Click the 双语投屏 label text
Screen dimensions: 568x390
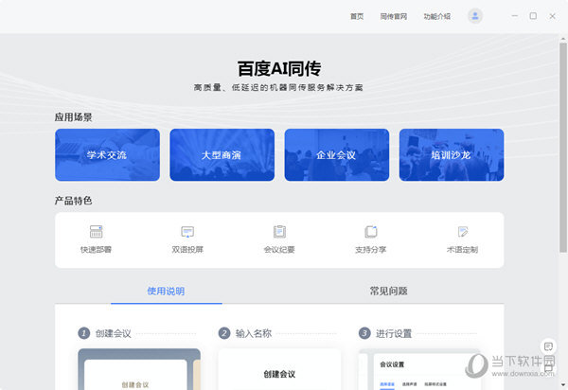pos(187,250)
